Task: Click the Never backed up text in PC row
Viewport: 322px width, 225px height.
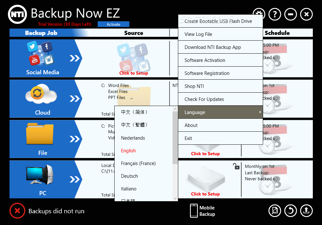Action: (261, 179)
